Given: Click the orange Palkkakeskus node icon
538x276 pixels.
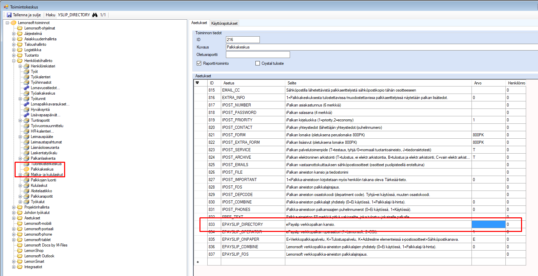Looking at the screenshot, I should click(26, 169).
